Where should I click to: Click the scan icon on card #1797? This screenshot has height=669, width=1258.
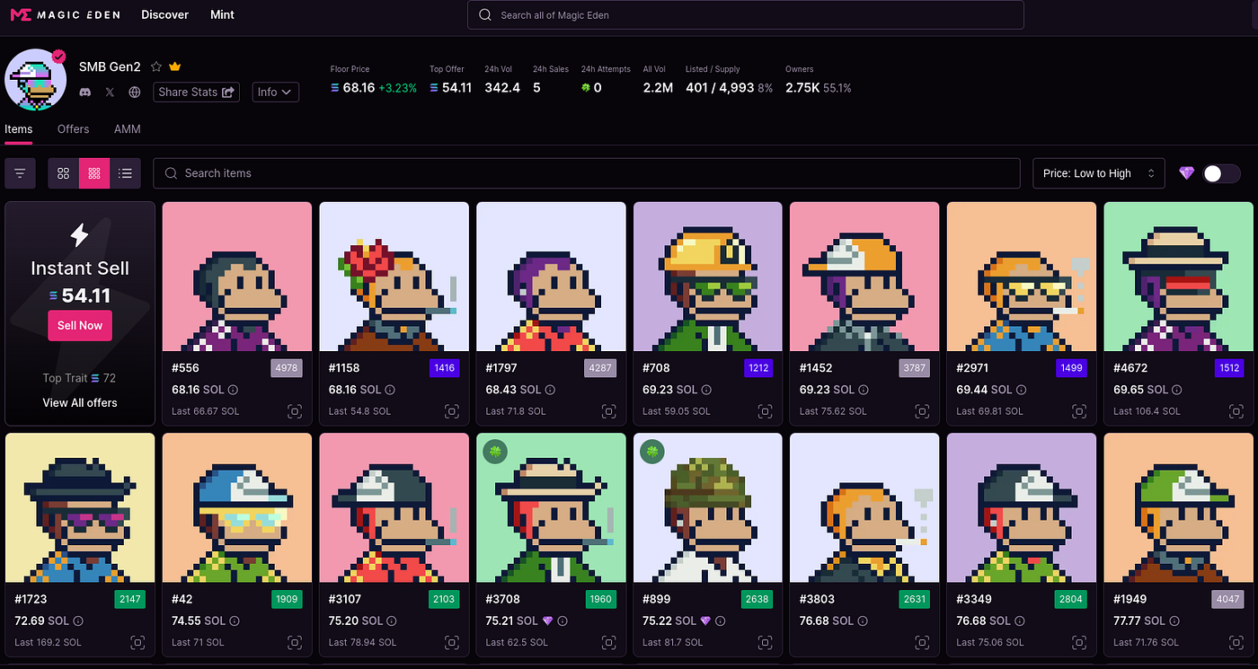(608, 411)
